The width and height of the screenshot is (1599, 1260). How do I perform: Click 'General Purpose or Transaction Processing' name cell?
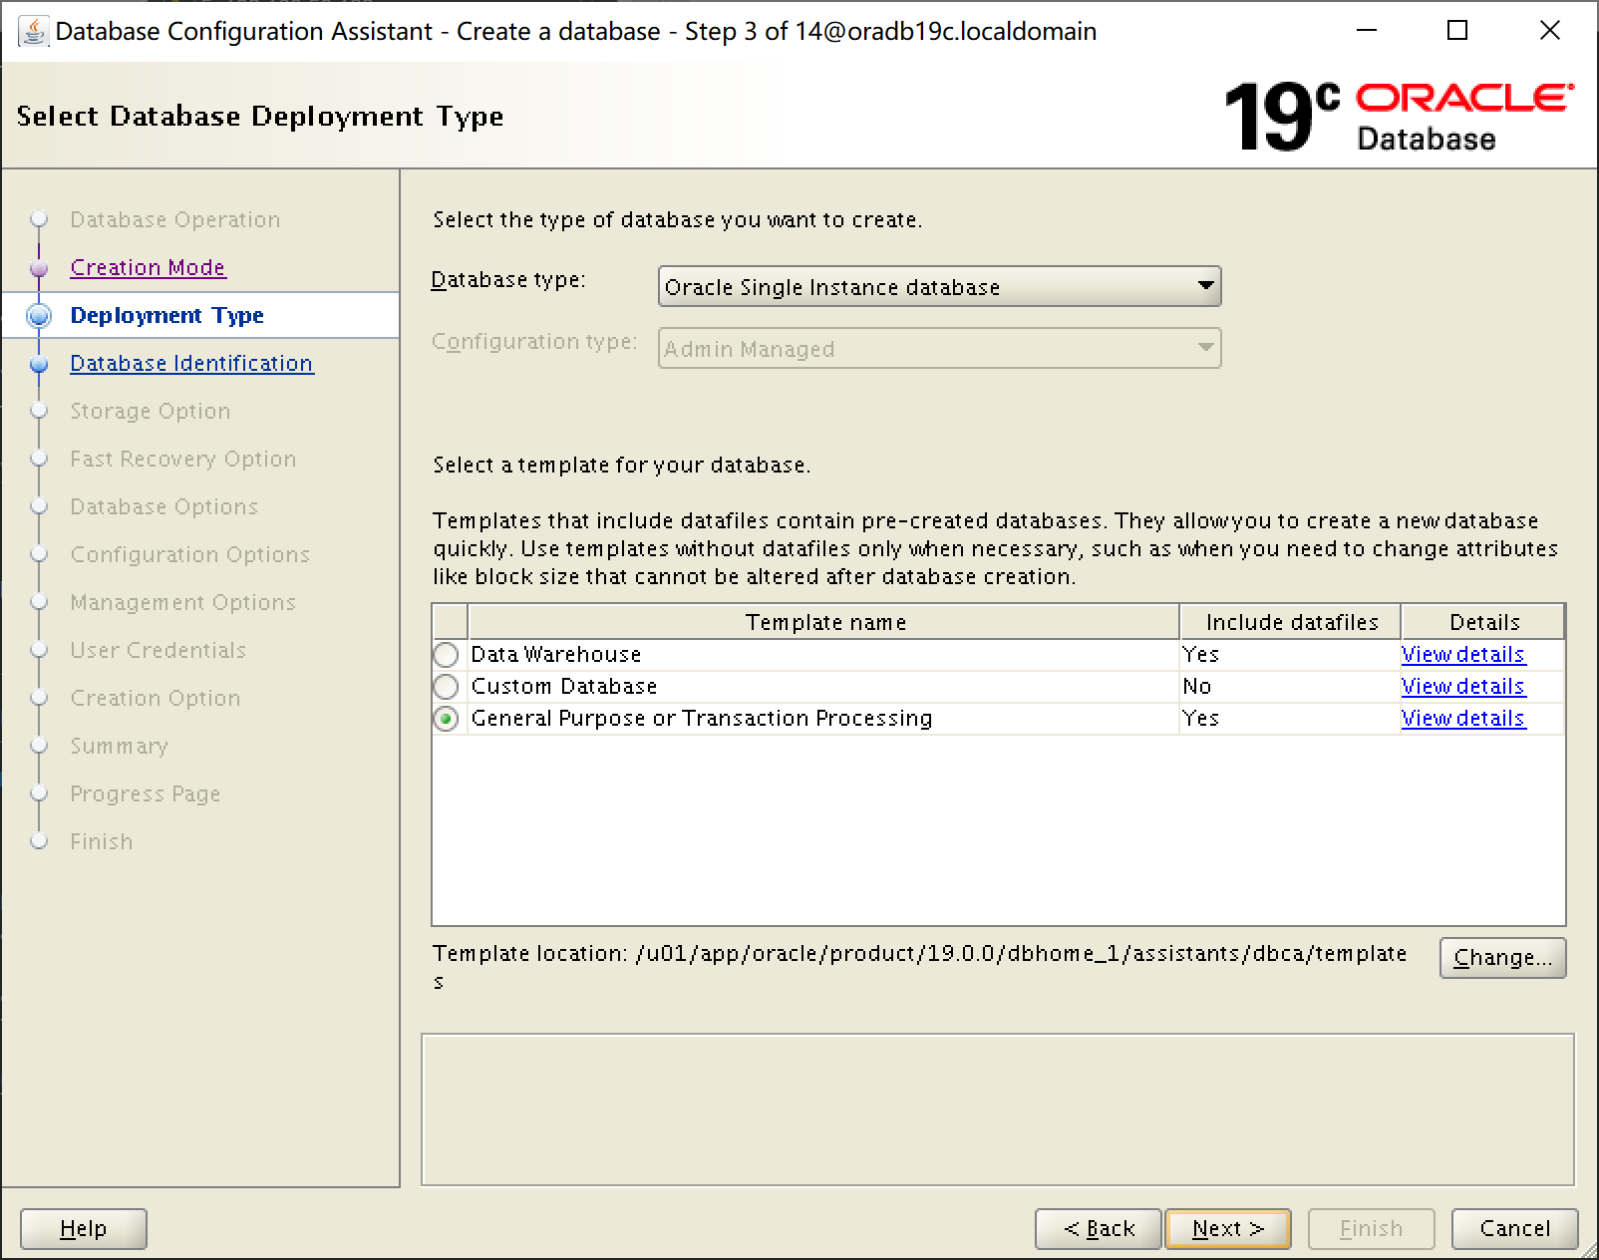(x=823, y=719)
